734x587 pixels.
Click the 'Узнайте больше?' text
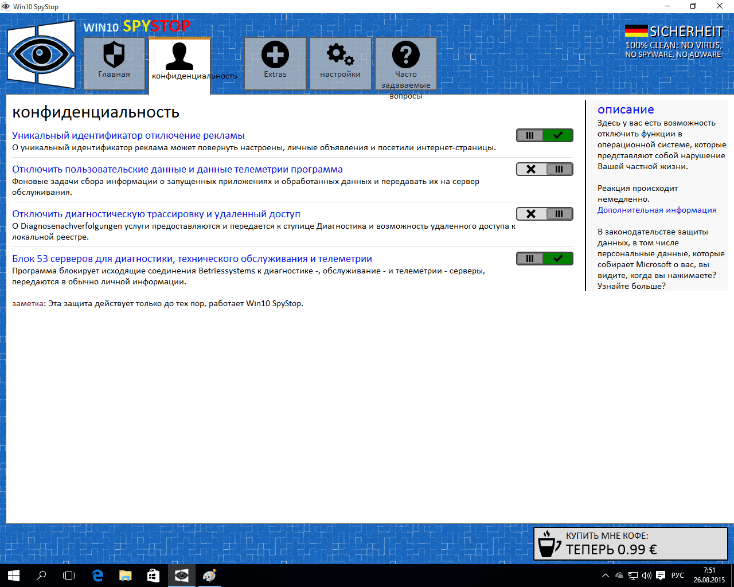click(x=631, y=286)
